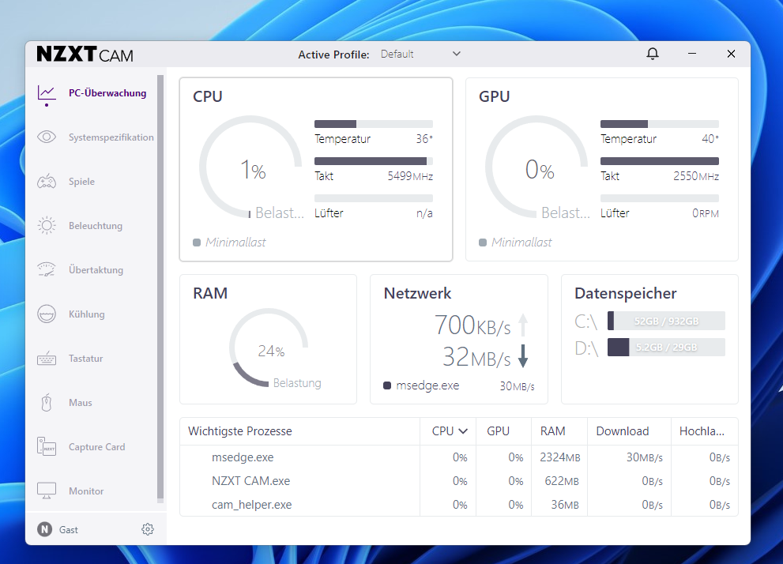This screenshot has width=783, height=564.
Task: Click the Übertaktung gauge icon
Action: click(47, 269)
